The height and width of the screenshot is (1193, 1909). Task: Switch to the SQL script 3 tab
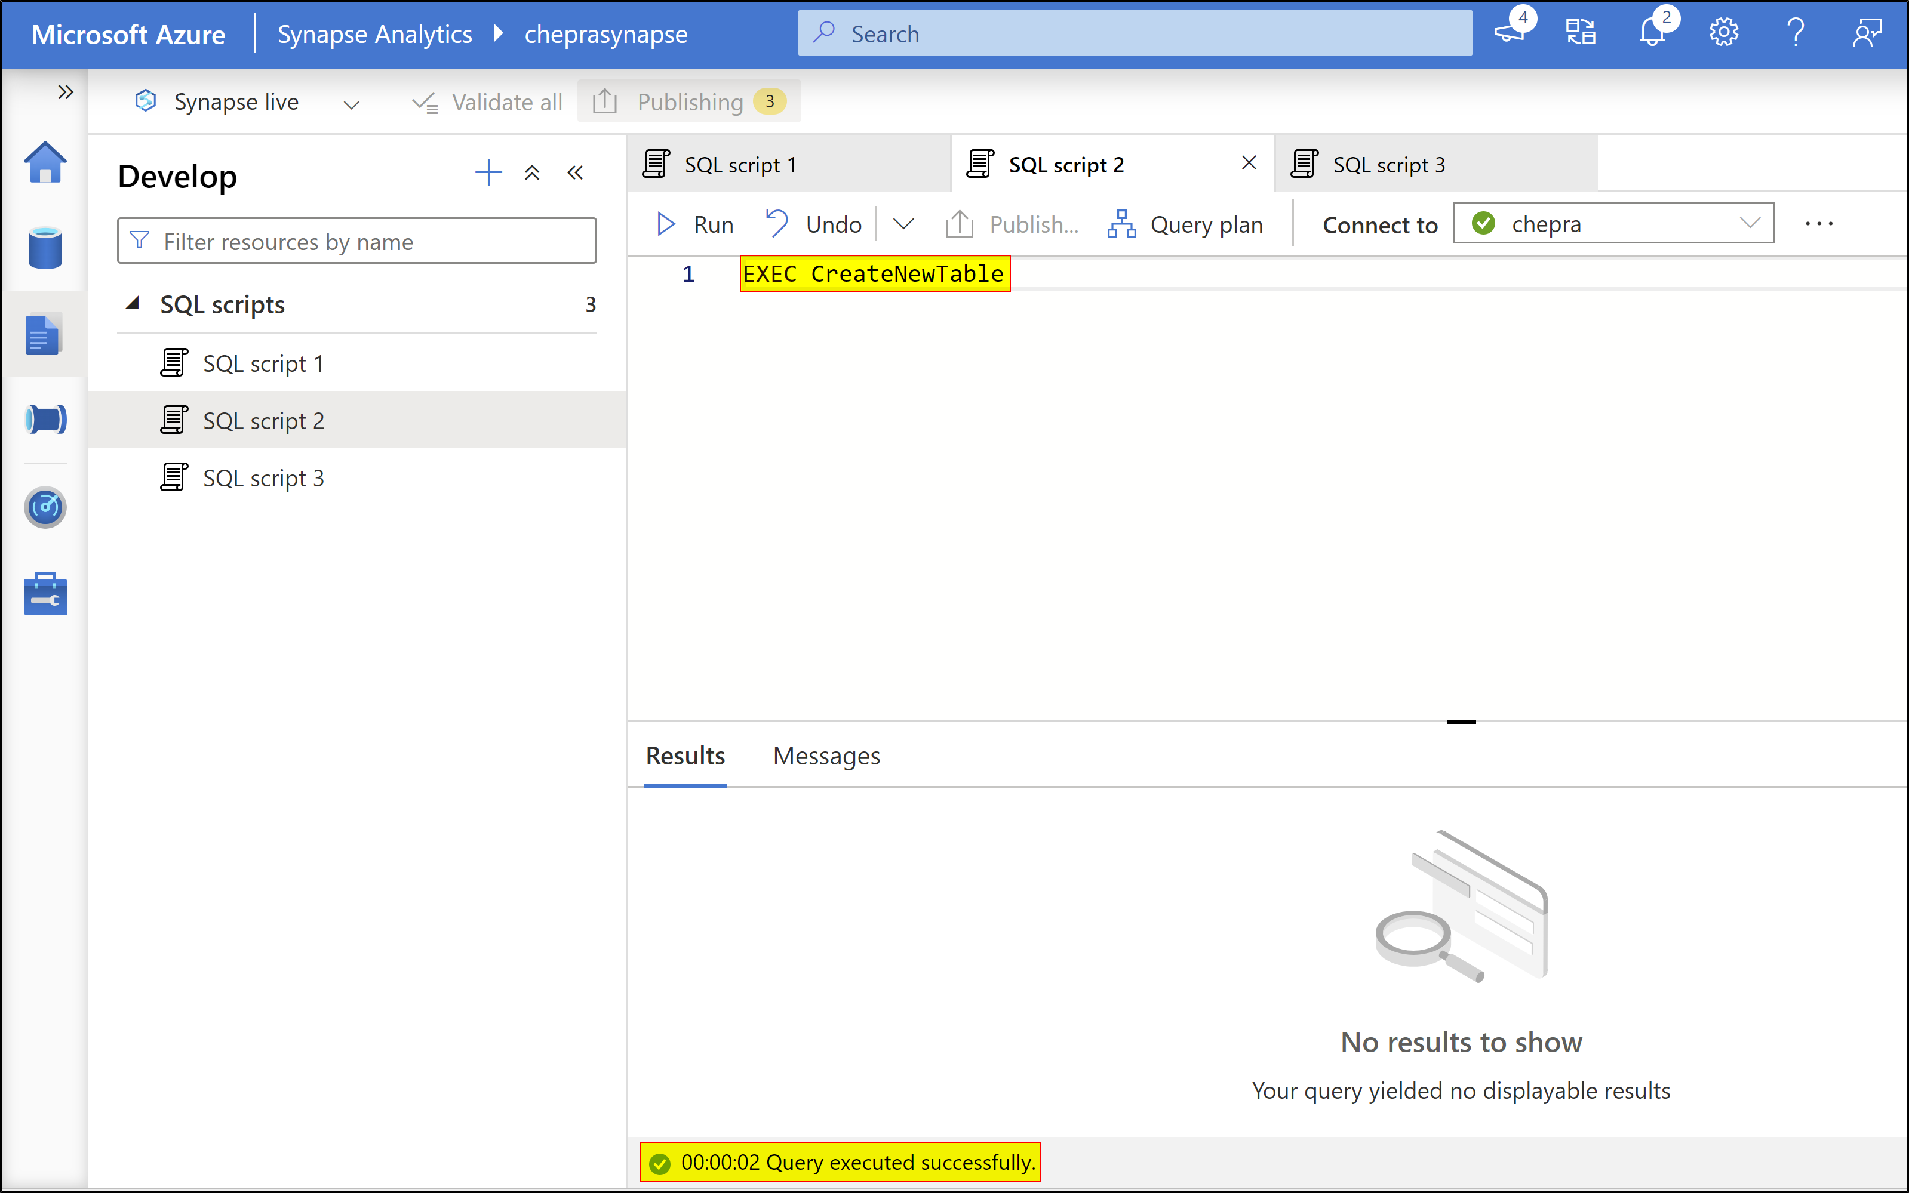point(1388,165)
